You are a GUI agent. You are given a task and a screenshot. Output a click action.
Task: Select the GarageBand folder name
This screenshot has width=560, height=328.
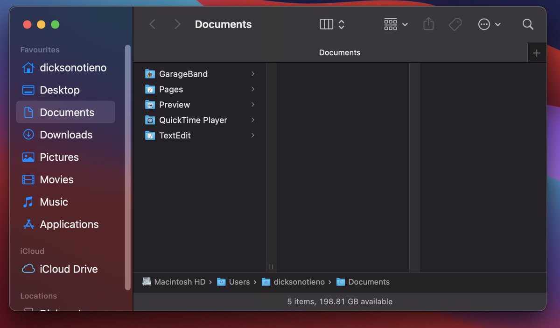(x=183, y=74)
